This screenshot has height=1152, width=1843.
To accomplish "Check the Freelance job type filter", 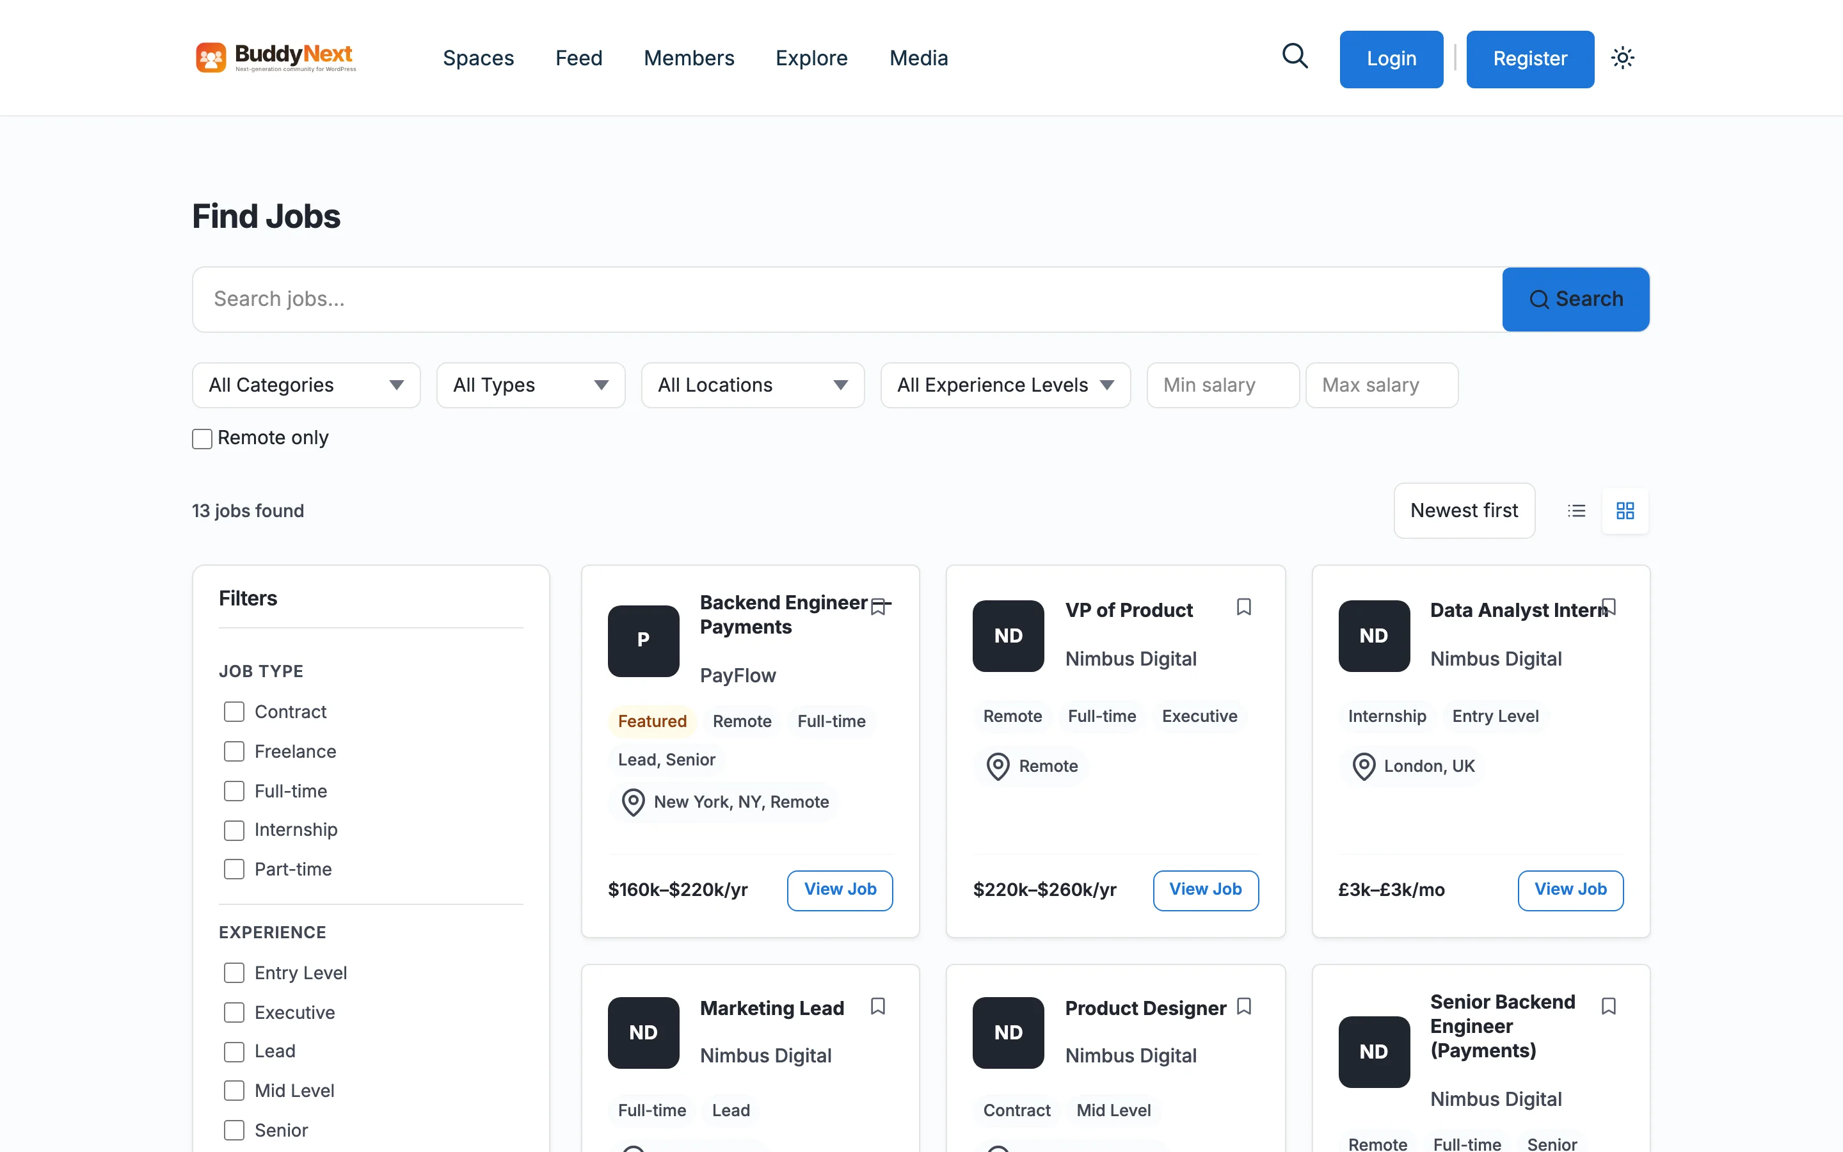I will 234,751.
